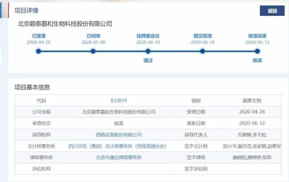Open 北京市康达律师事务所 link
Image resolution: width=289 pixels, height=182 pixels.
tap(119, 158)
